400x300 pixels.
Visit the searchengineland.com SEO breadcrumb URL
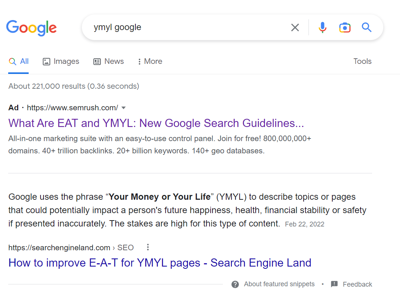(71, 248)
